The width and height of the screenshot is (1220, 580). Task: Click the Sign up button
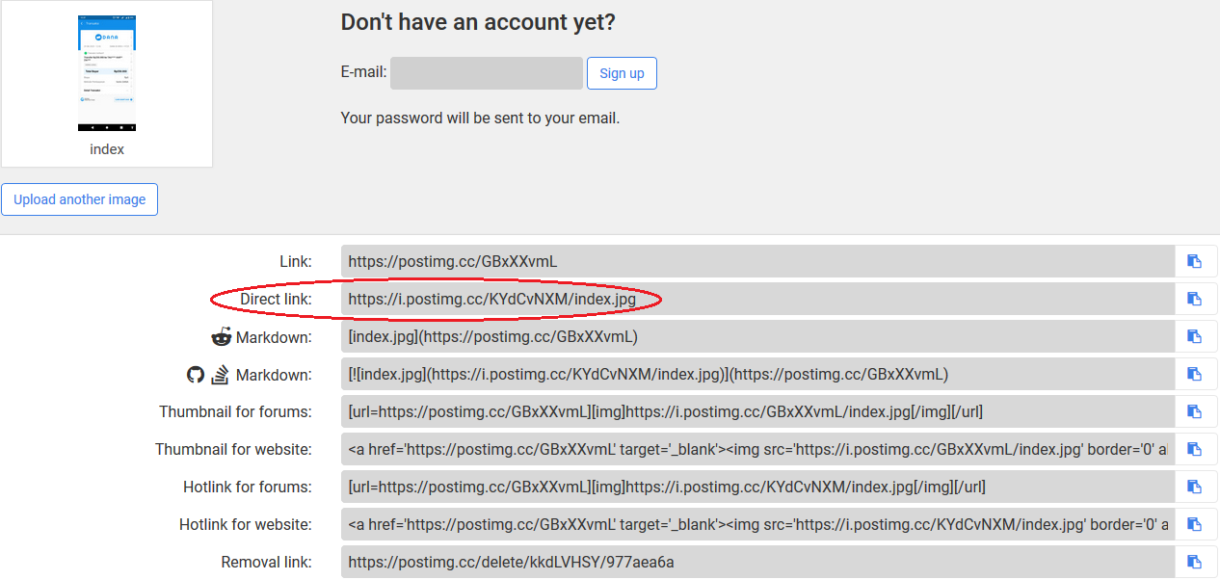click(622, 73)
